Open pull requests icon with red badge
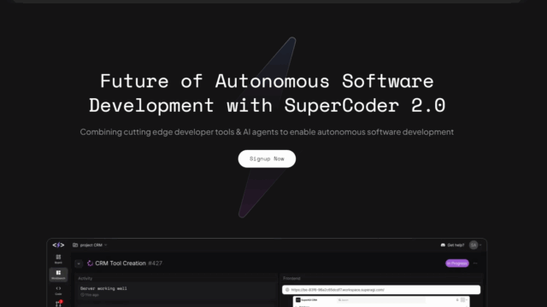The height and width of the screenshot is (307, 547). click(x=59, y=304)
